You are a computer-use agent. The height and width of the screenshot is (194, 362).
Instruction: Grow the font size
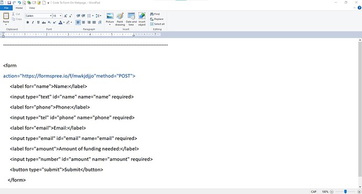(66, 16)
